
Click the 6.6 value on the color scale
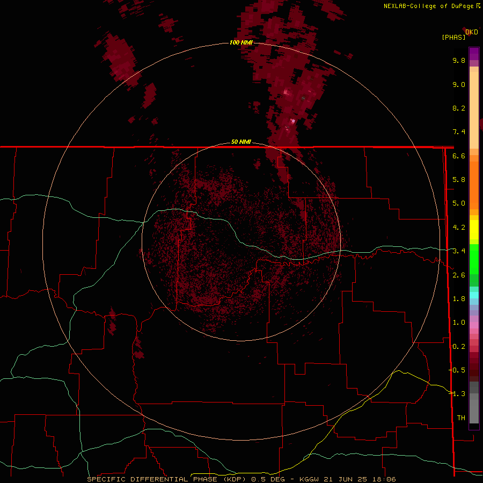(459, 156)
